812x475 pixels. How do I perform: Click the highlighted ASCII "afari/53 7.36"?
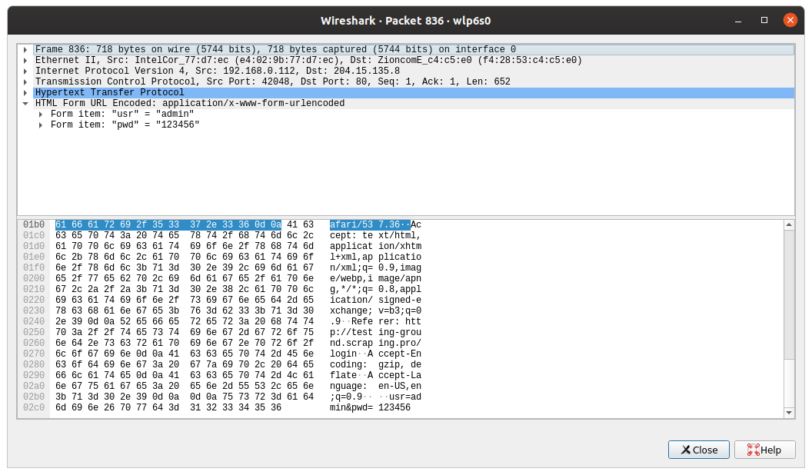pyautogui.click(x=370, y=224)
